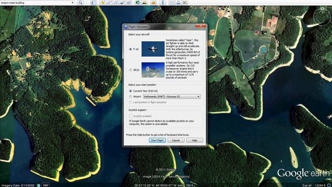332x187 pixels.
Task: Click the Email envelope icon
Action: (x=172, y=3)
